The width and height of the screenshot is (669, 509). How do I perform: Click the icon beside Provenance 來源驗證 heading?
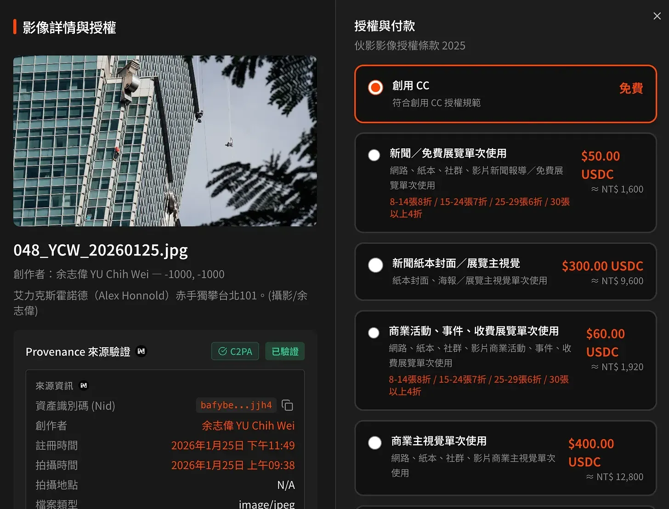tap(141, 351)
